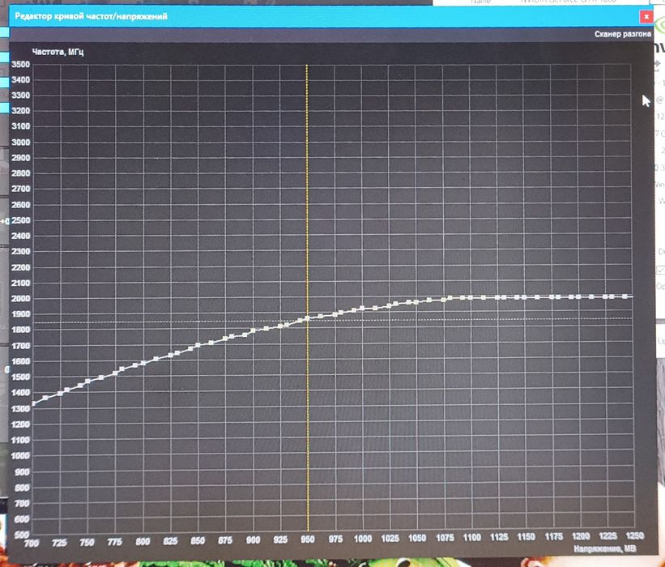Select the first curve point at 700 mV

point(33,403)
